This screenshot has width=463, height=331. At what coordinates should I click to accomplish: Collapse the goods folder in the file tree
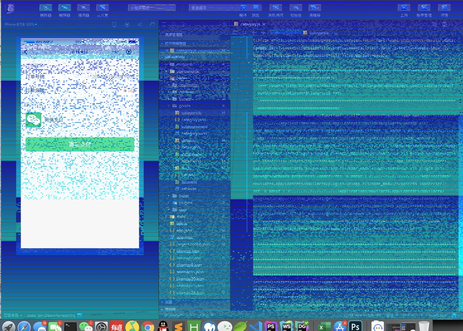[x=184, y=106]
